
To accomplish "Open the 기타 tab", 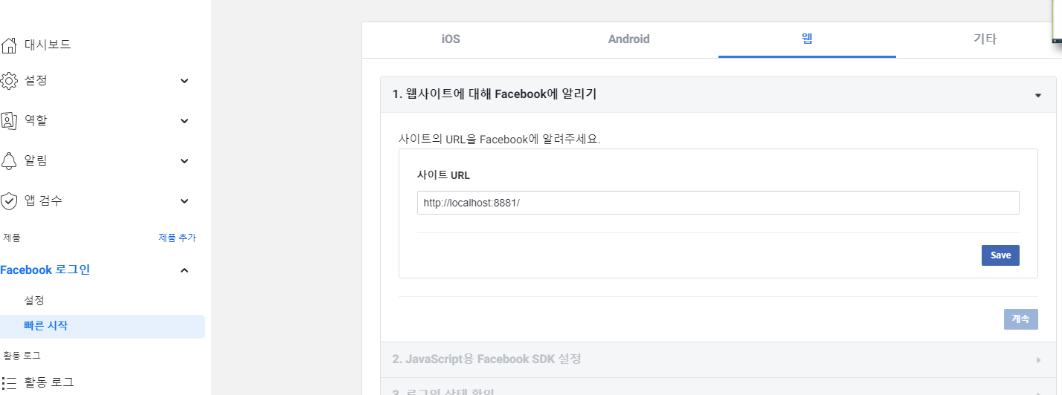I will click(x=985, y=39).
